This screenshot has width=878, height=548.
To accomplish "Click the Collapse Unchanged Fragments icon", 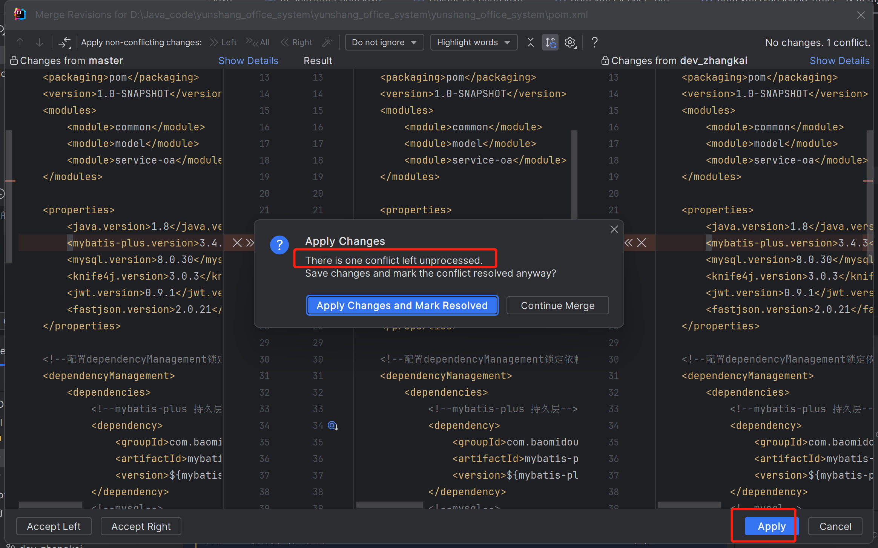I will 530,42.
